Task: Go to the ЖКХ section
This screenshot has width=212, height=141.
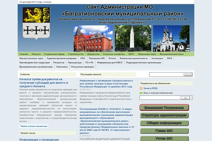Action: 169,58
